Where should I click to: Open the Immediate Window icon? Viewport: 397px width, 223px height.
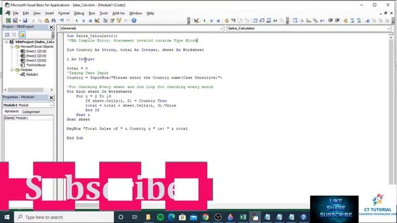tap(262, 20)
